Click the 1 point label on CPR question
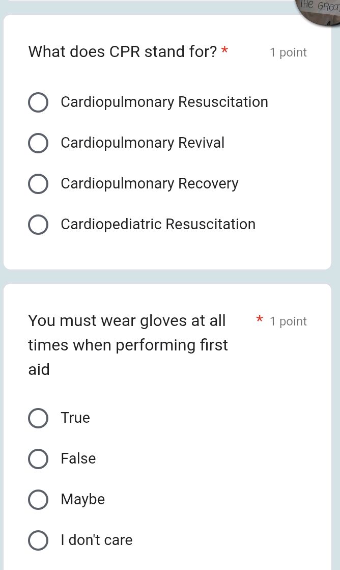 (288, 52)
